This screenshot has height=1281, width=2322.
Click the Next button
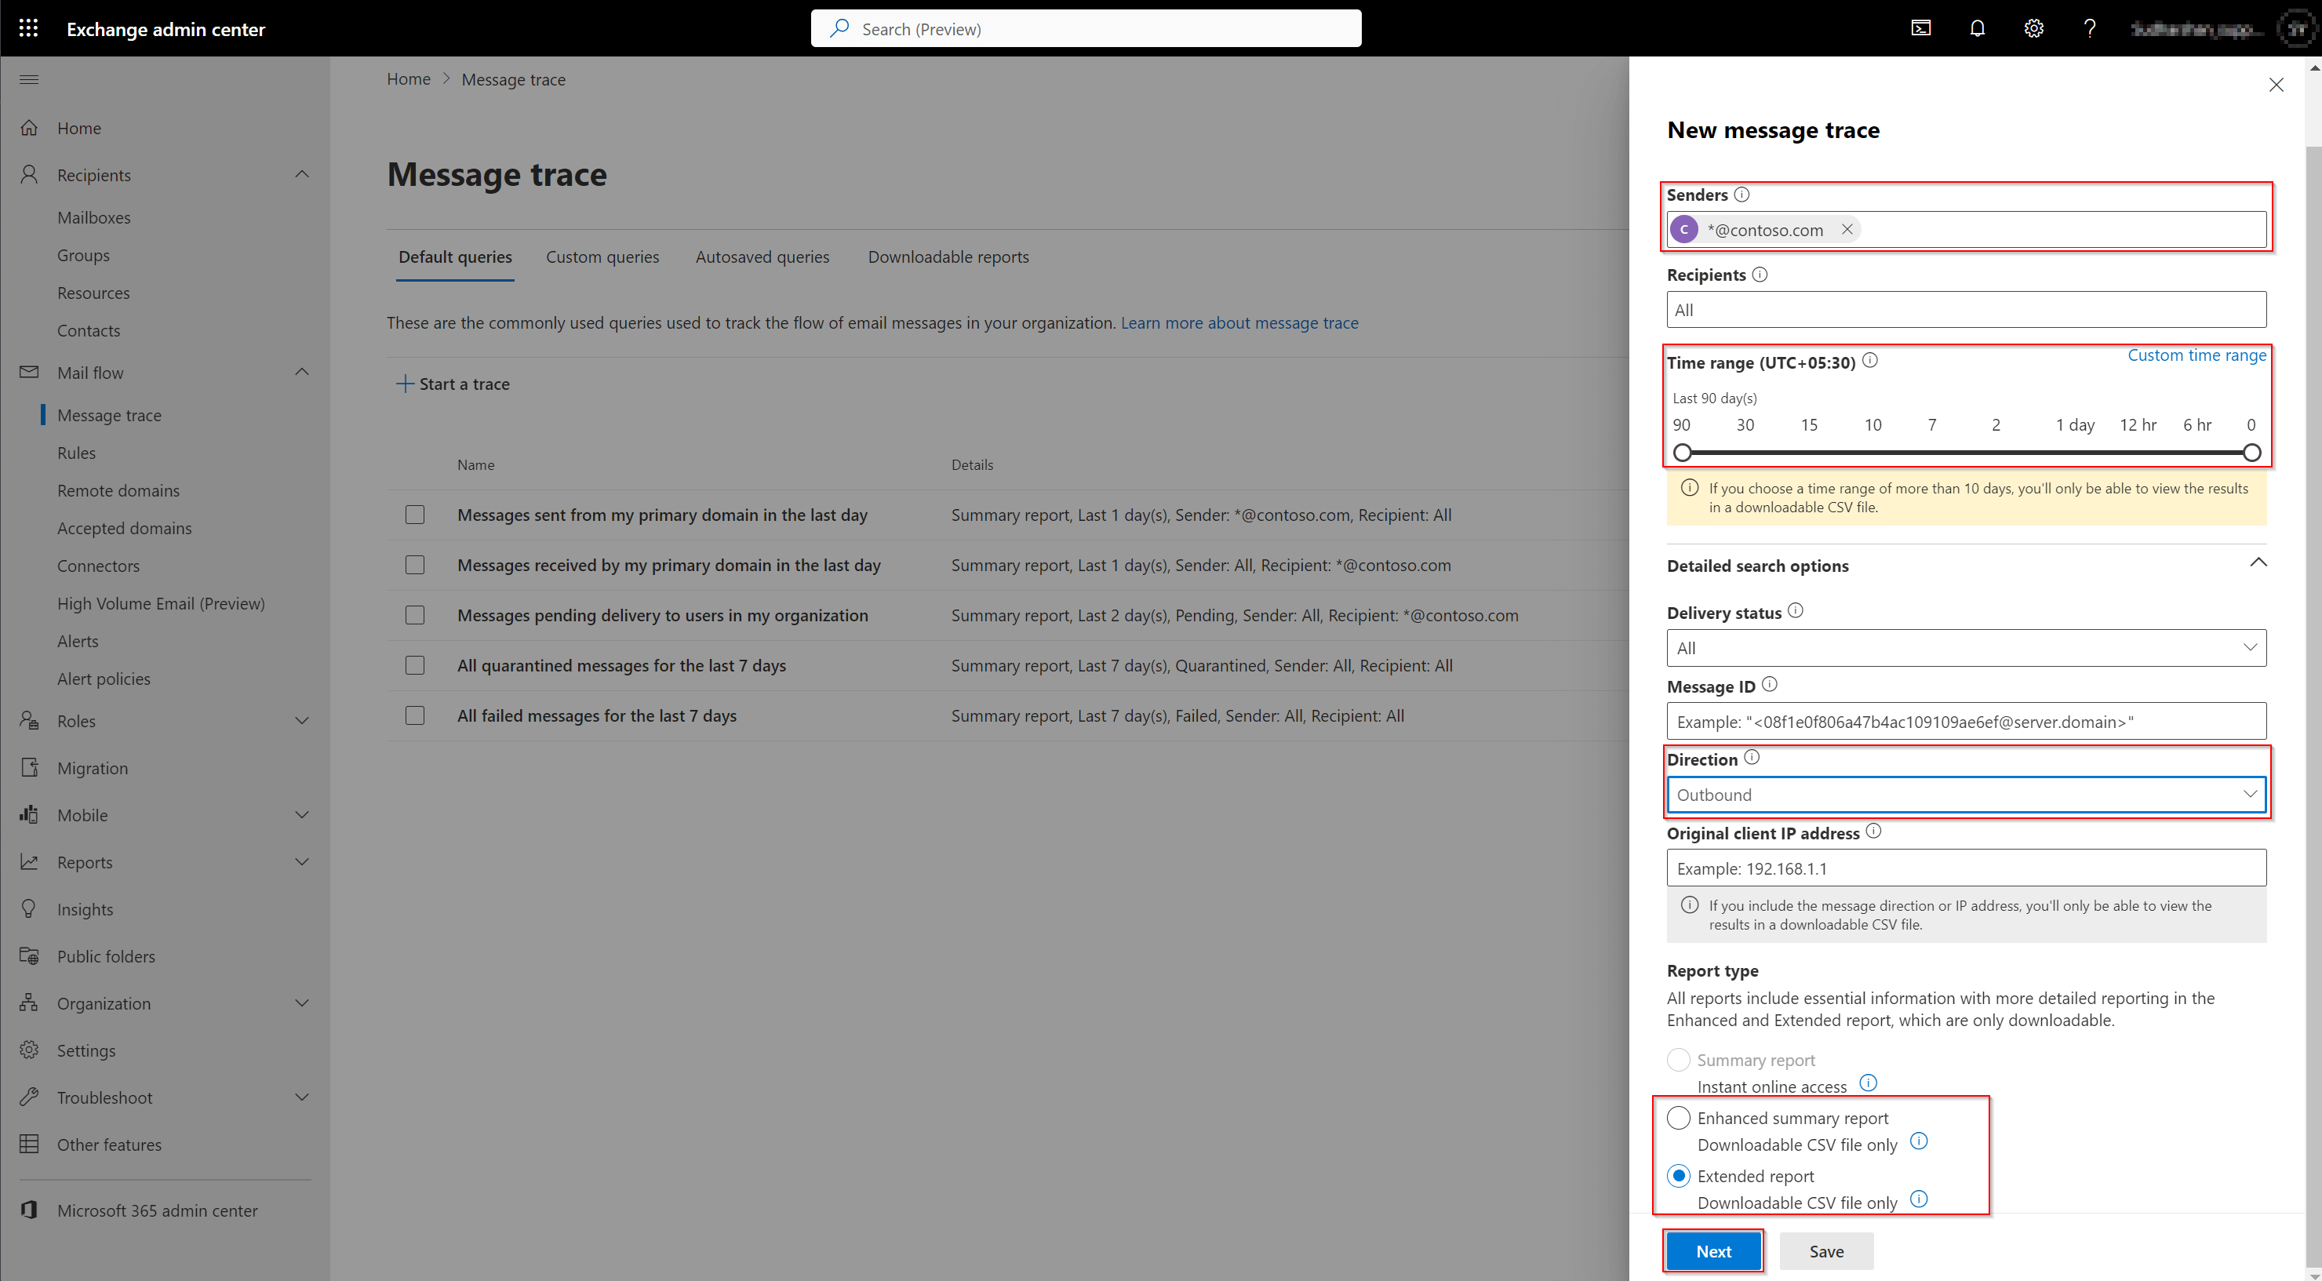pos(1712,1251)
